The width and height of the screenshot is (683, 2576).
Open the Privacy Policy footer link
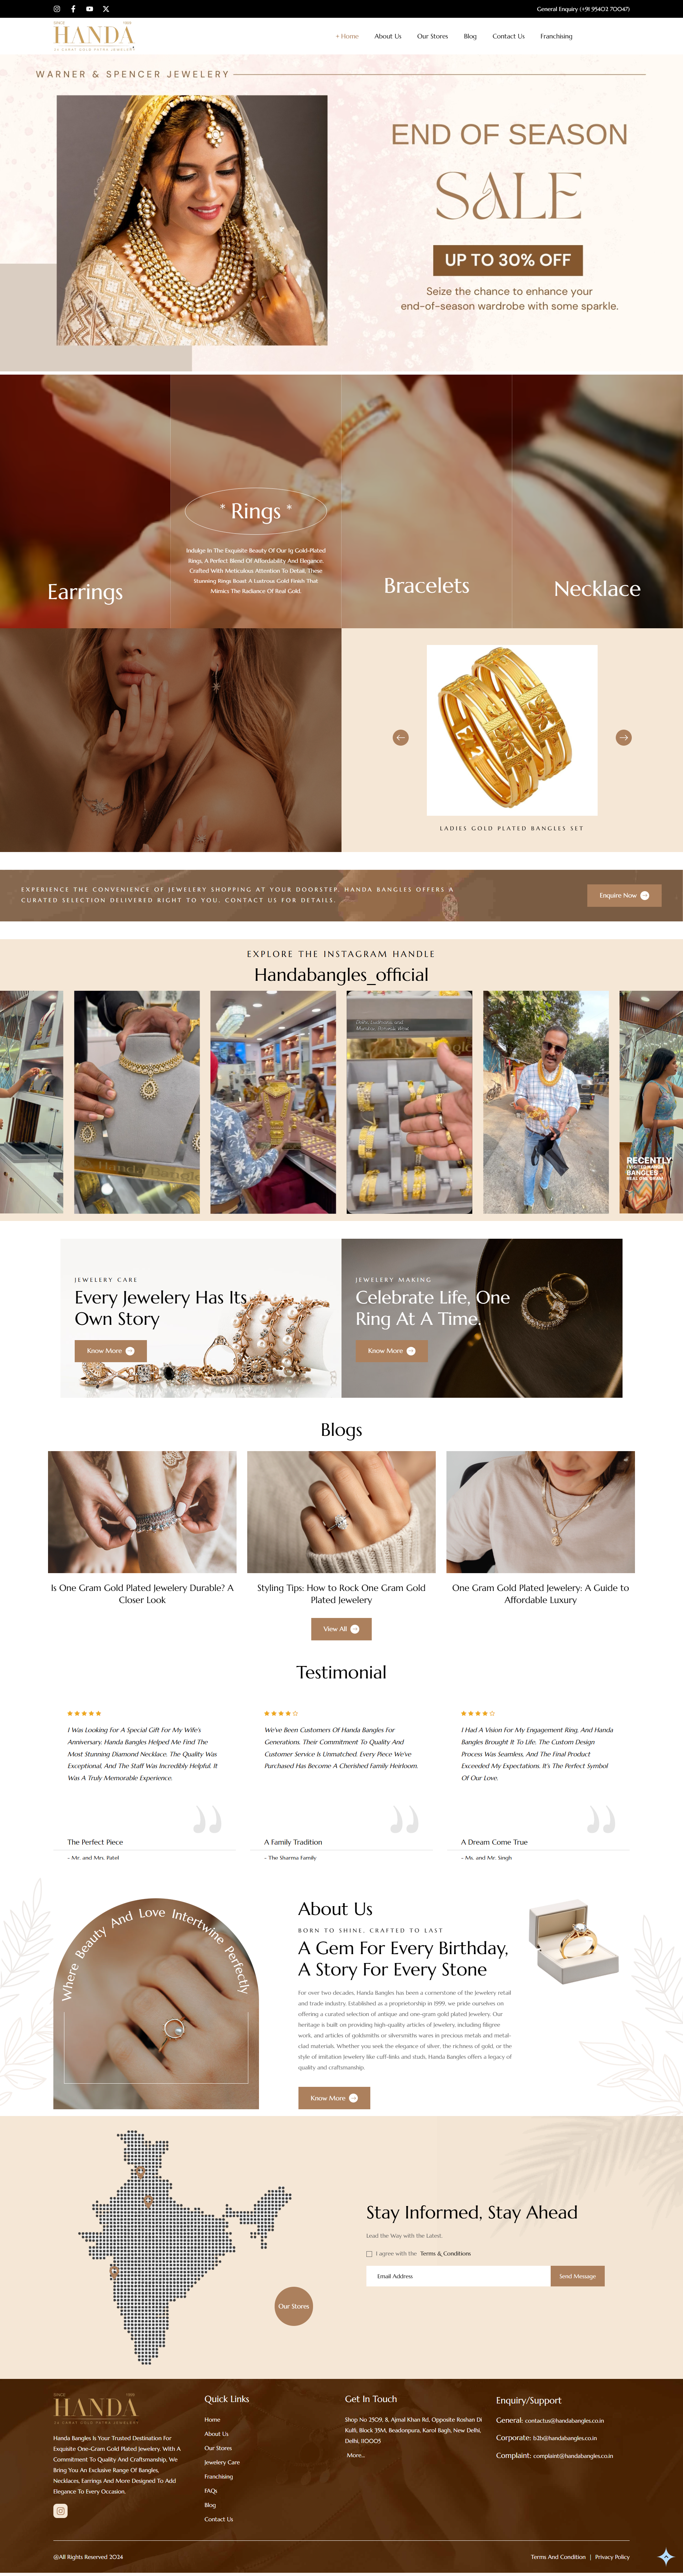[x=612, y=2556]
